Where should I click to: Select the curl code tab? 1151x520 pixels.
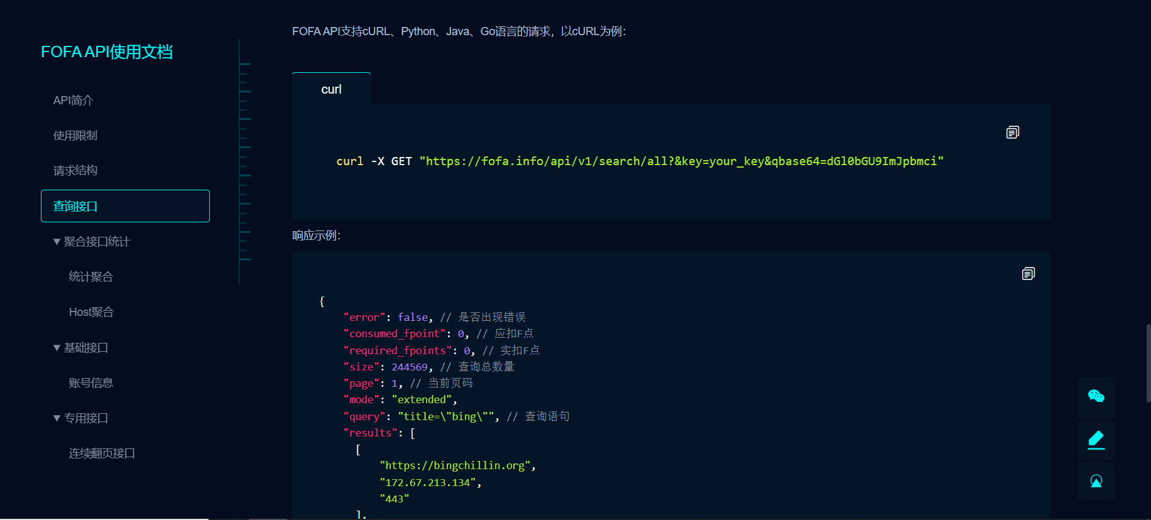331,89
